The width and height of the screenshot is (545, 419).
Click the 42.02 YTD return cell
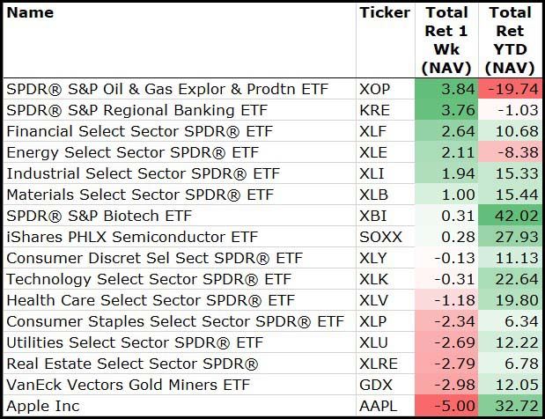510,217
